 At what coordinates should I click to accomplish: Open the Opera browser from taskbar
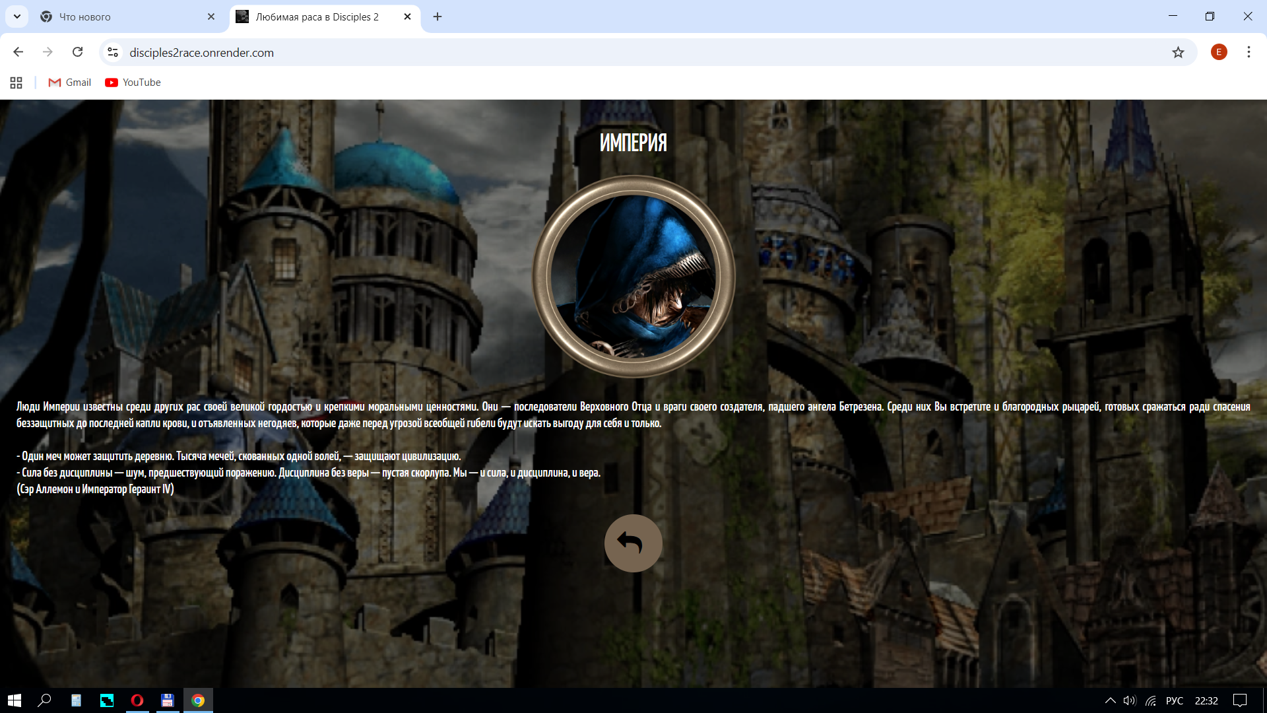(x=137, y=700)
